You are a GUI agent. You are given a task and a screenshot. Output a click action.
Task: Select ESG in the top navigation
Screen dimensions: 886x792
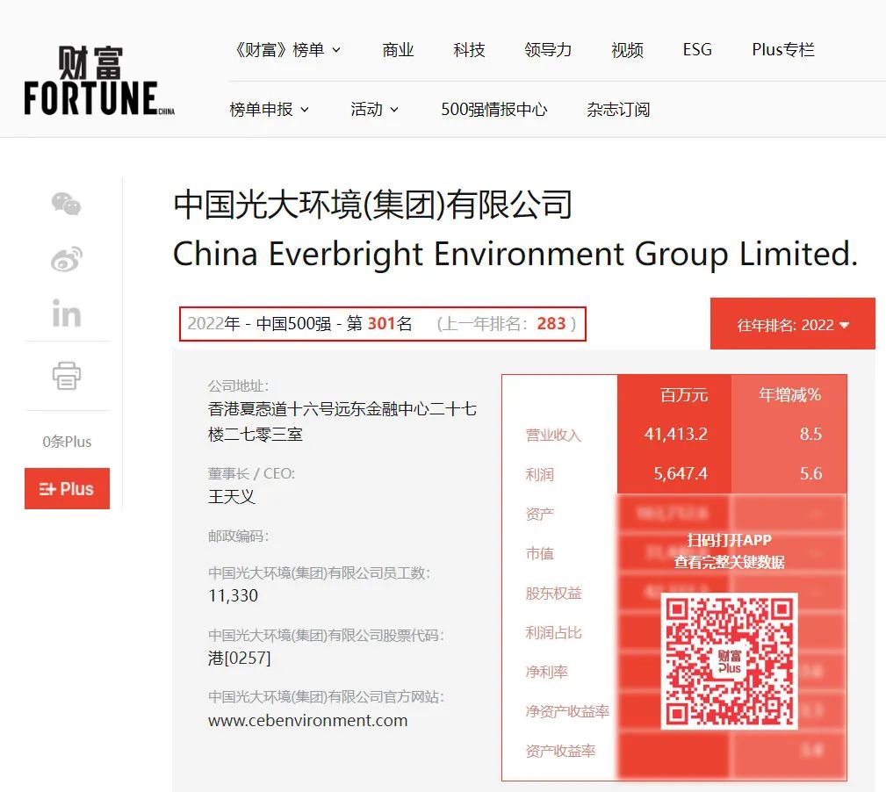[697, 50]
